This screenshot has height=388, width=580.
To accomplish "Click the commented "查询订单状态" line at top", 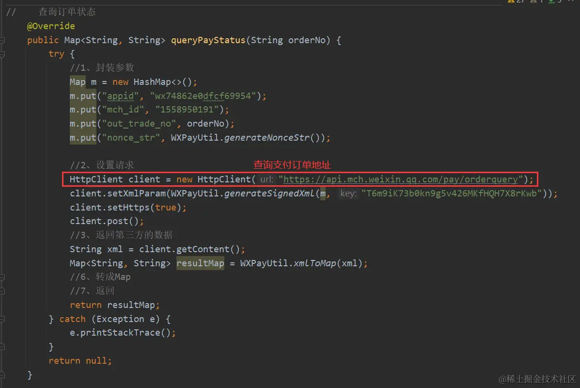I will (x=67, y=12).
